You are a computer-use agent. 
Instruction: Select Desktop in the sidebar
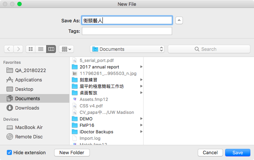35,89
